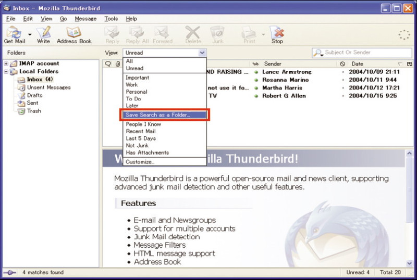Screen dimensions: 417x280
Task: Toggle read status for Robert G Allen message
Action: (256, 96)
